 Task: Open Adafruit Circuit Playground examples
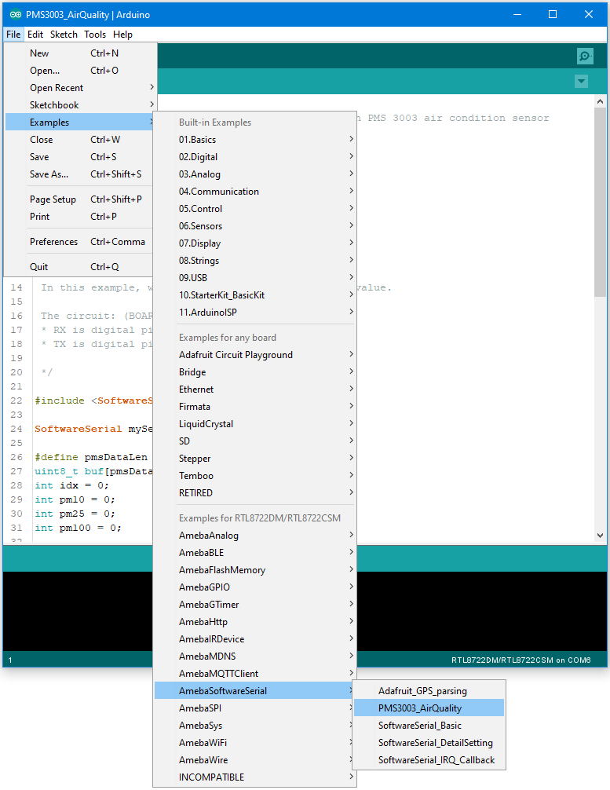coord(254,355)
